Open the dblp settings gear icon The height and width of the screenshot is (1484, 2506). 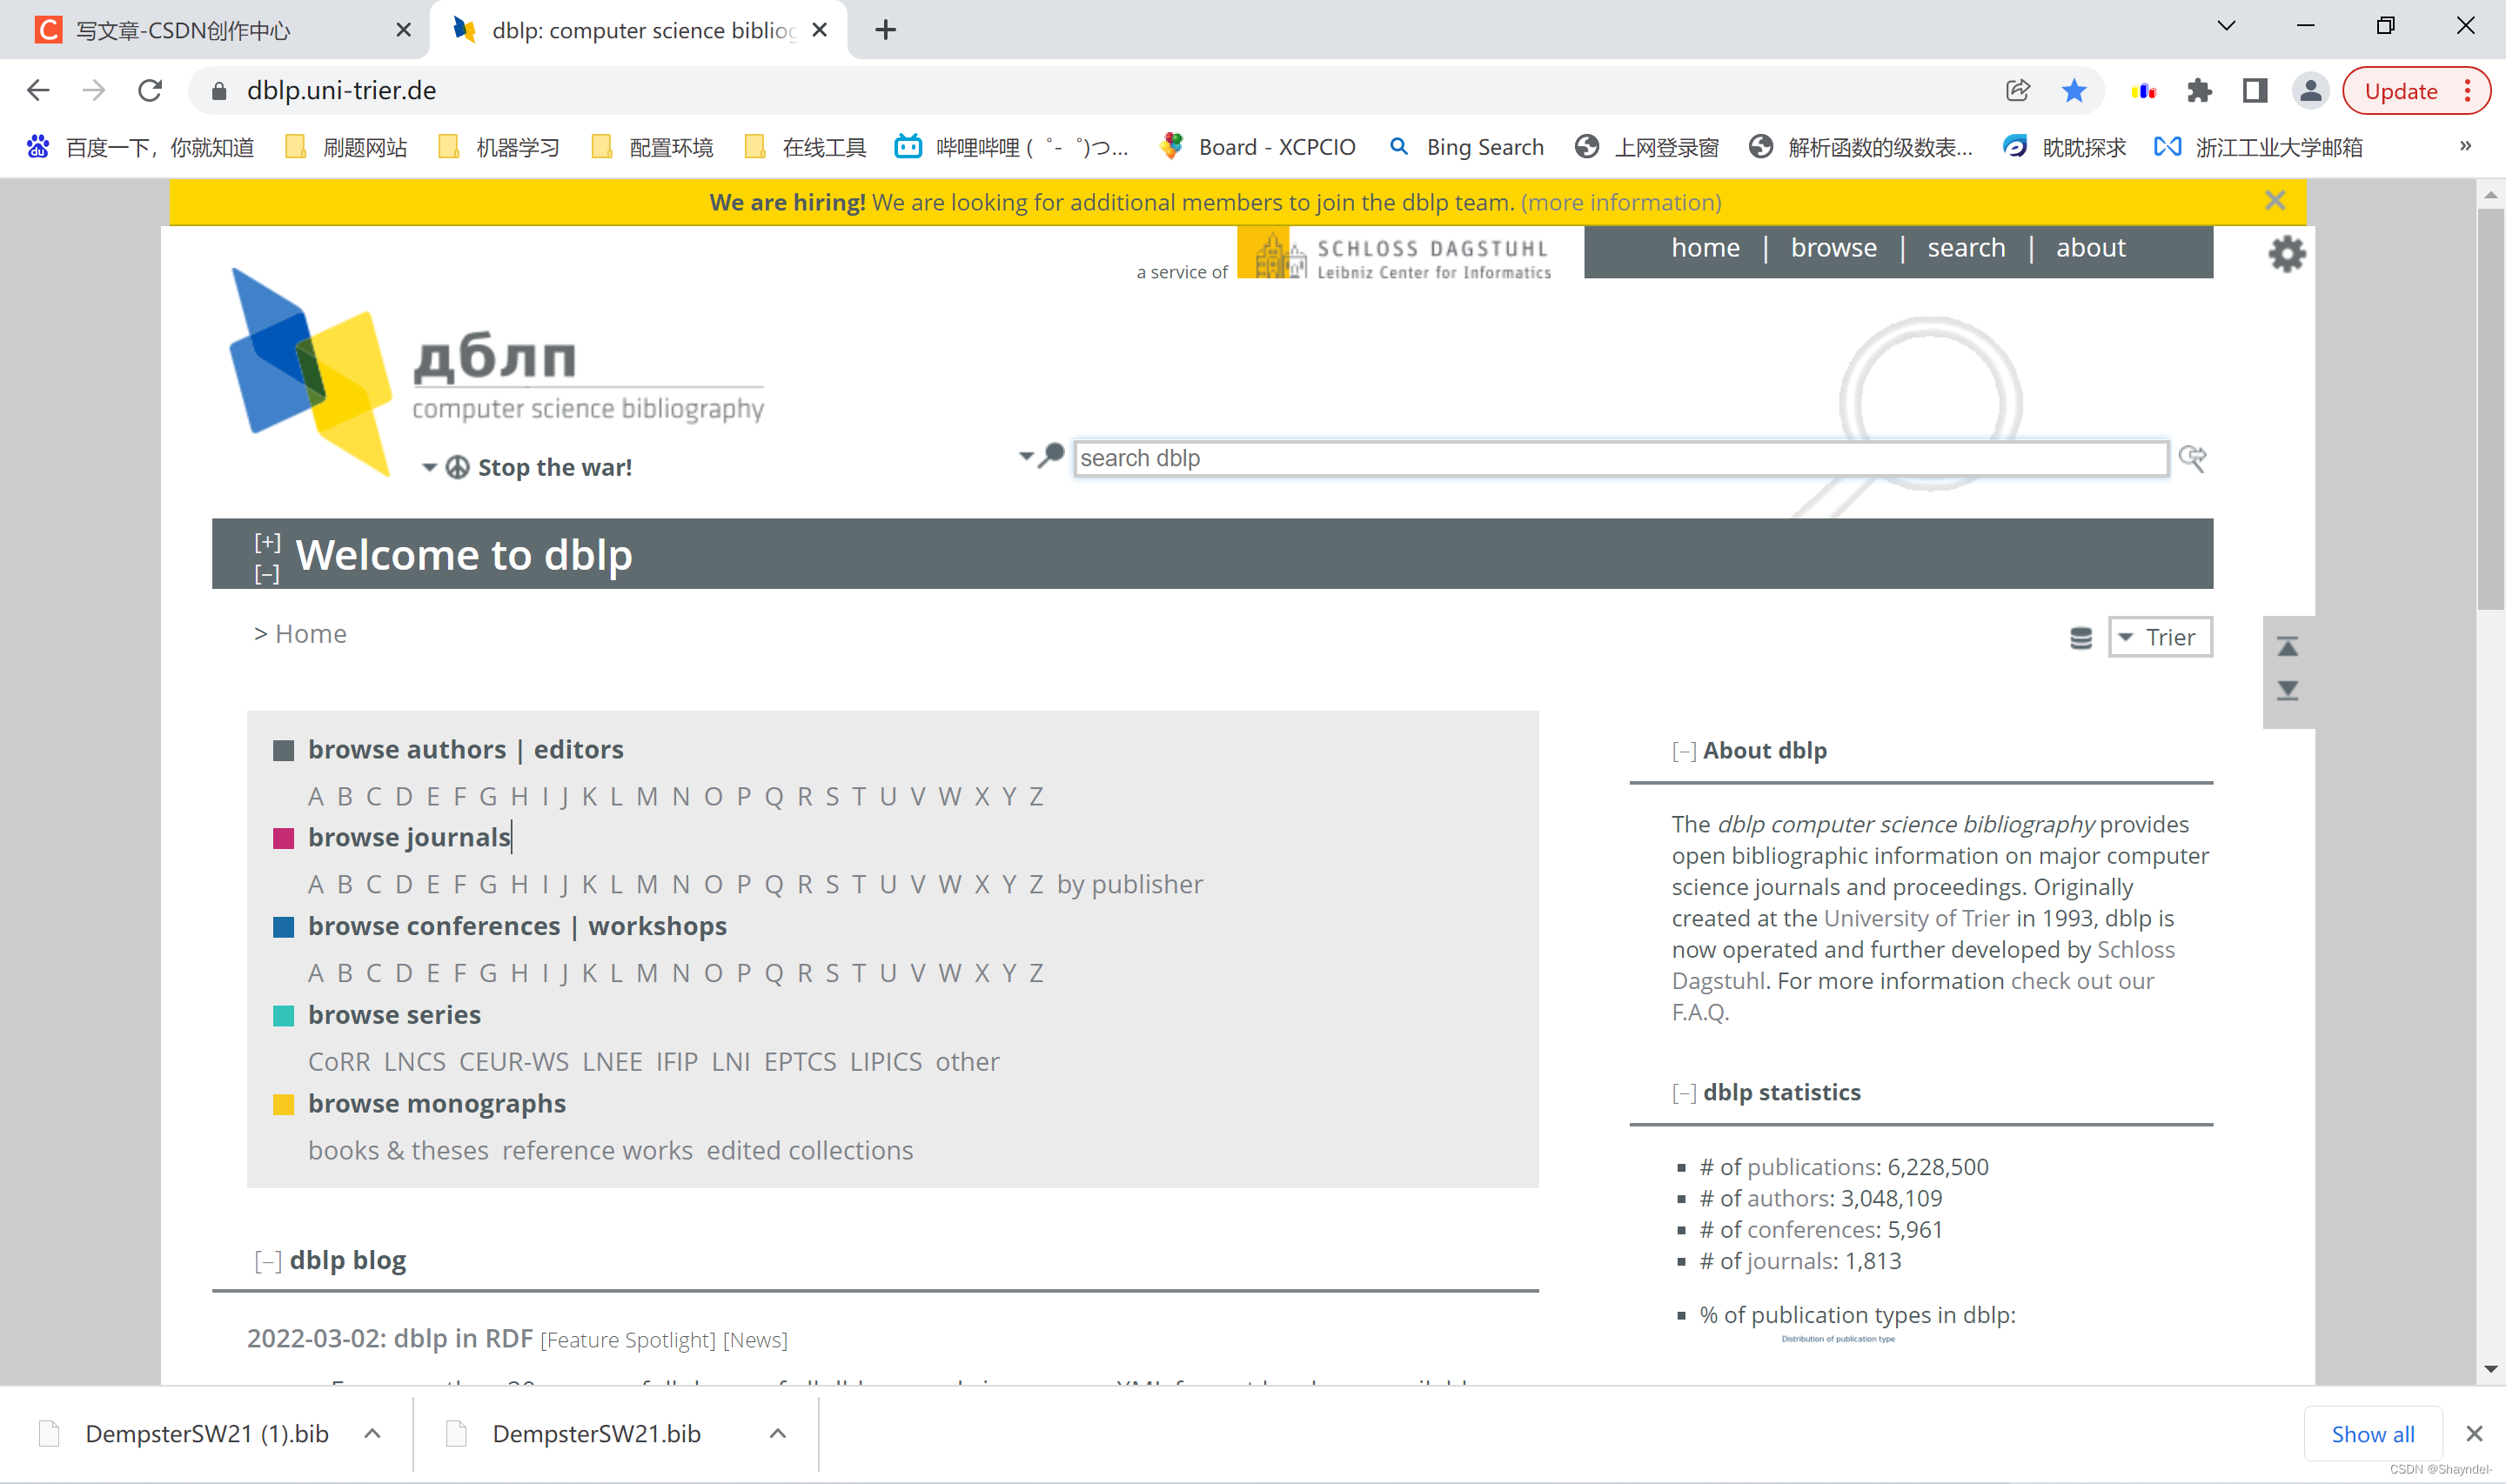coord(2286,254)
